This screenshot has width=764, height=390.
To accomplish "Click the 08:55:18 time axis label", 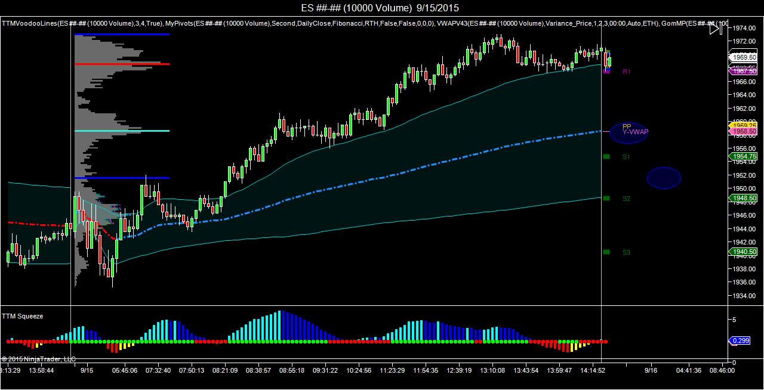I will pos(292,370).
